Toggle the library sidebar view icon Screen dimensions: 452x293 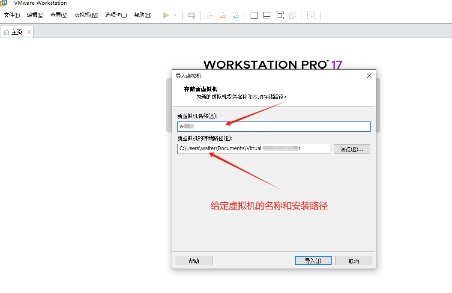254,15
